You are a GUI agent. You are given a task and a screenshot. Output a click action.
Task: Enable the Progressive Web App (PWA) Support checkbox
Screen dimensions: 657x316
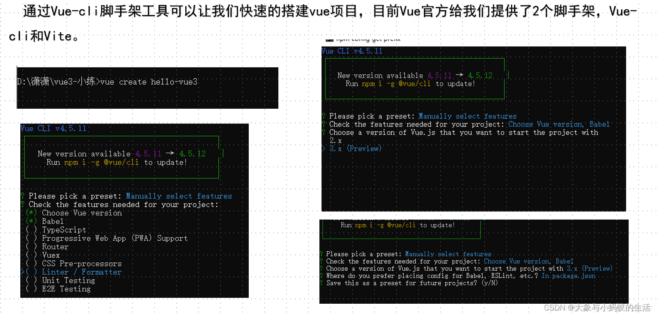point(31,238)
